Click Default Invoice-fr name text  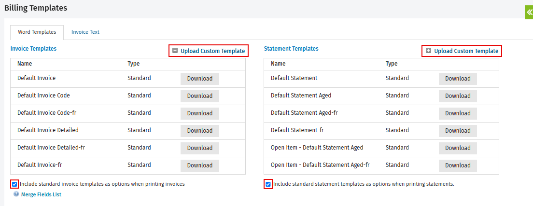(40, 165)
